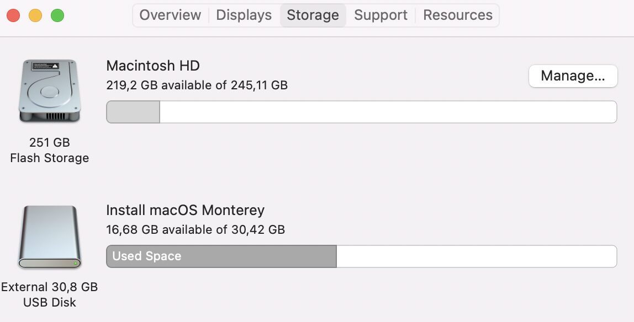Viewport: 634px width, 322px height.
Task: Click the 251 GB Flash Storage label
Action: click(50, 150)
